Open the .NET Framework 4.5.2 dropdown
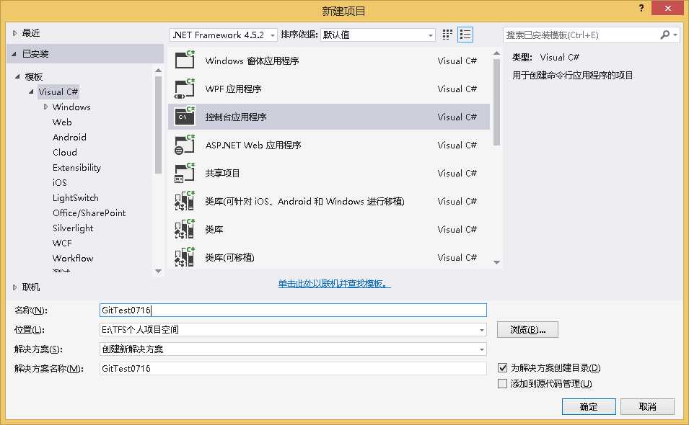 click(x=224, y=35)
